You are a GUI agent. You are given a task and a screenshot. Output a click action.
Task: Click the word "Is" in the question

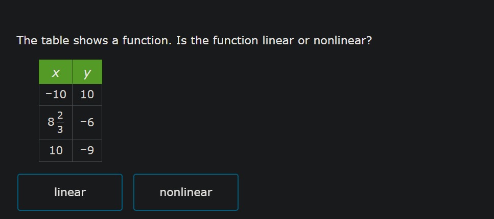(181, 41)
